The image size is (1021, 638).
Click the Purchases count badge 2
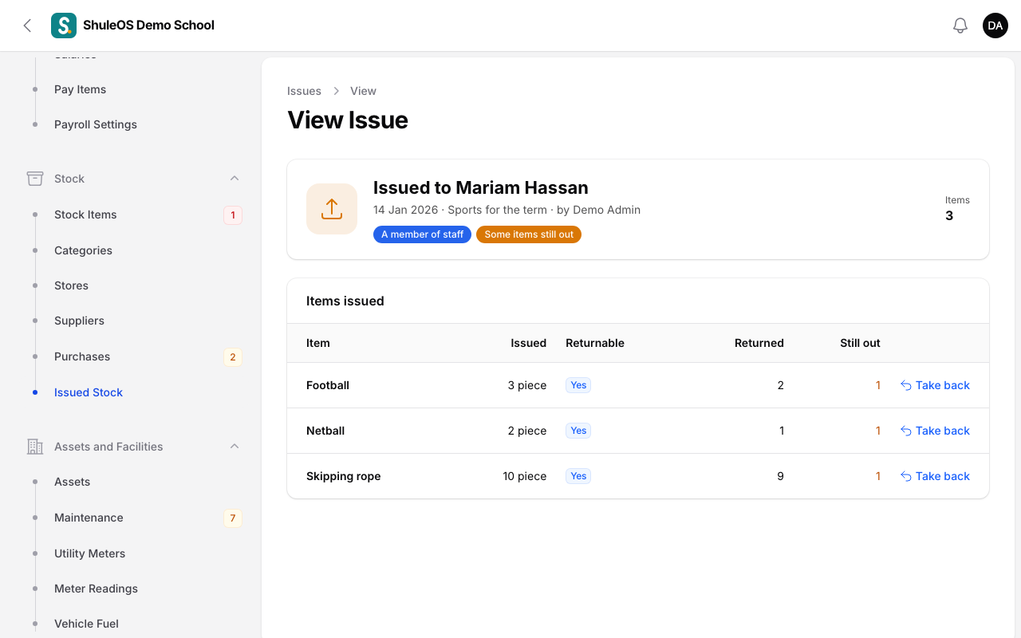pos(233,356)
